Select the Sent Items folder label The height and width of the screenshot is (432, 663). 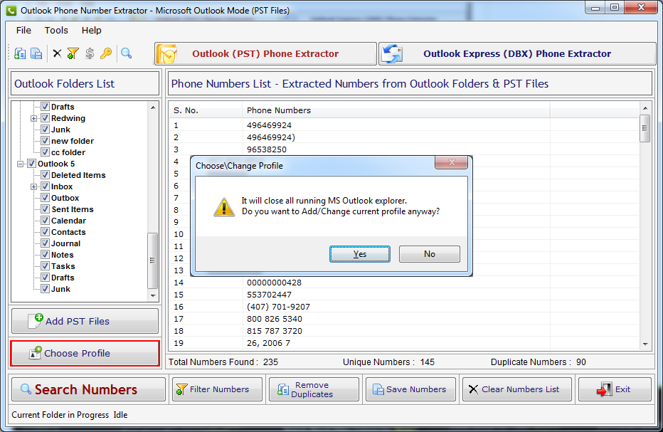coord(73,209)
